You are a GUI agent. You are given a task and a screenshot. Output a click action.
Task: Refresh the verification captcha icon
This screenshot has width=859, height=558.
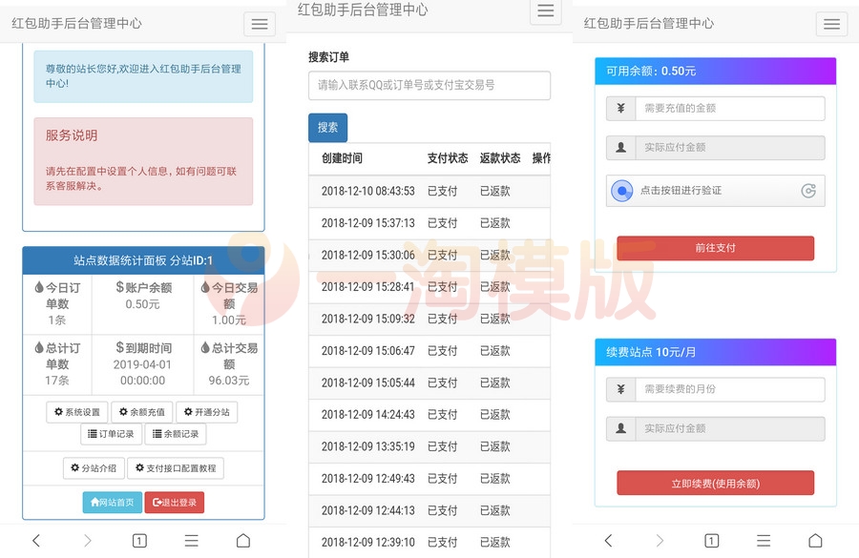808,191
